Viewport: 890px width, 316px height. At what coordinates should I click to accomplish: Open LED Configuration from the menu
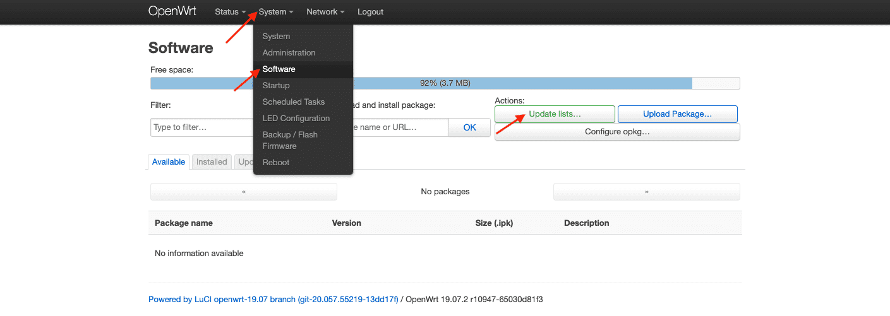[x=296, y=119]
